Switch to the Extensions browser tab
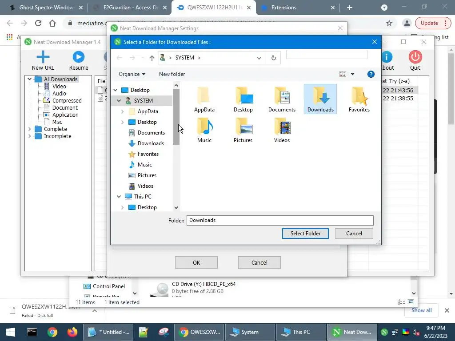 tap(297, 8)
